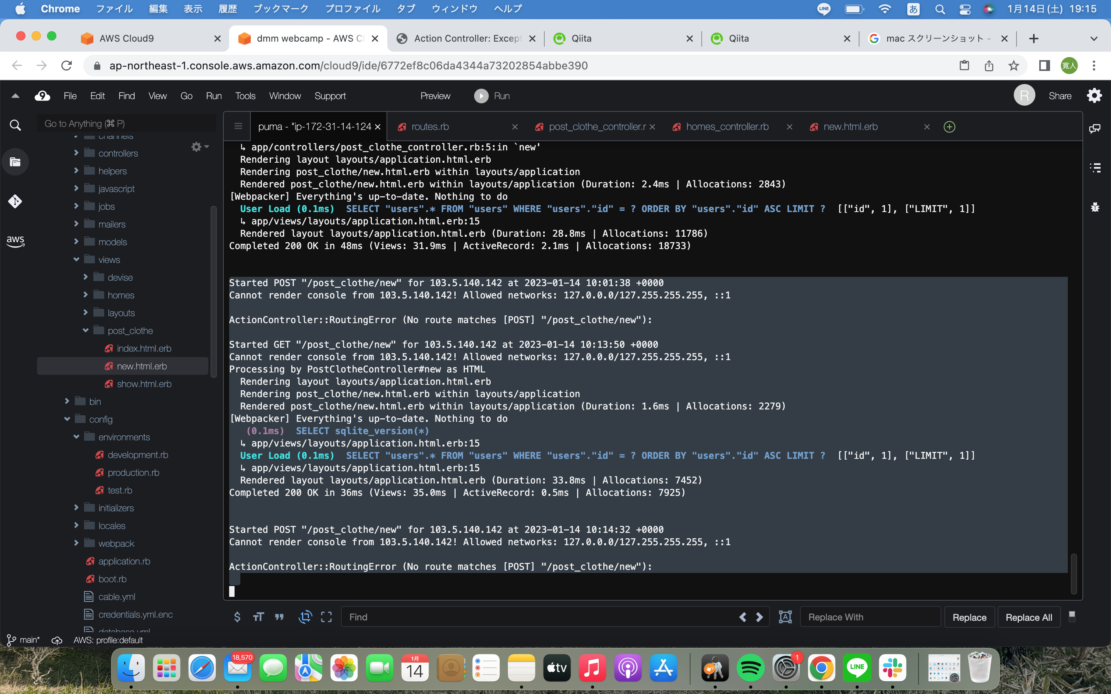
Task: Collapse the config folder
Action: tap(67, 419)
